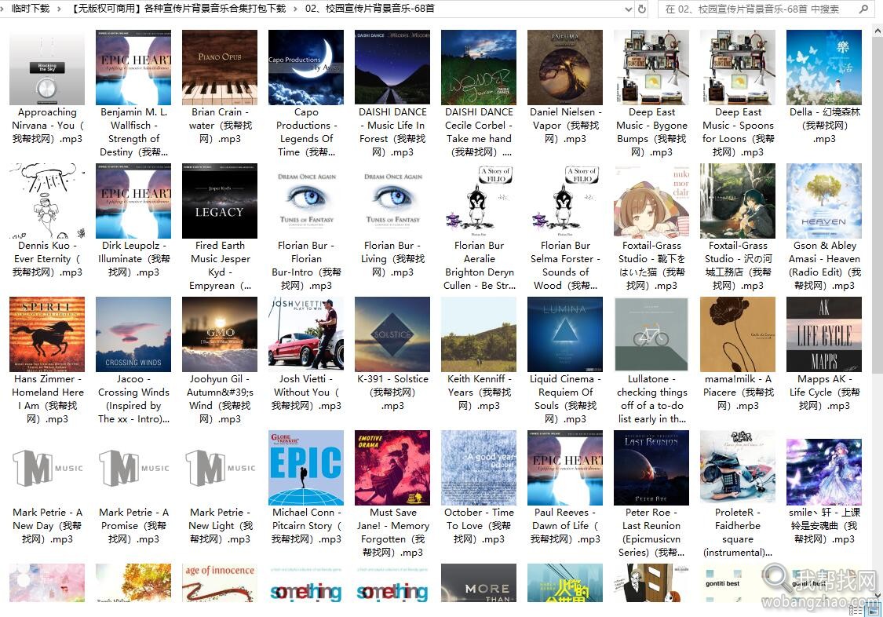Select the Josh Vietti red car thumbnail
The width and height of the screenshot is (883, 617).
point(306,334)
